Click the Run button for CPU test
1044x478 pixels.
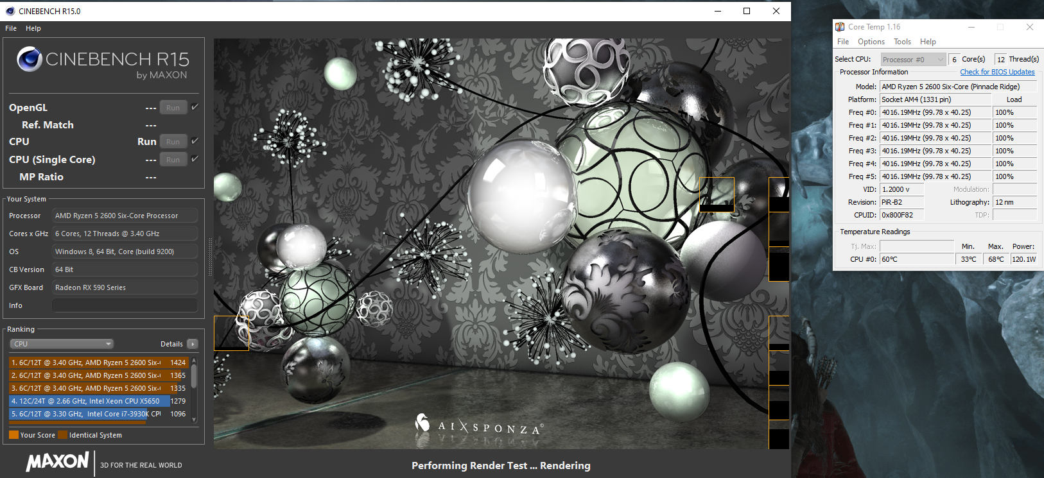173,141
